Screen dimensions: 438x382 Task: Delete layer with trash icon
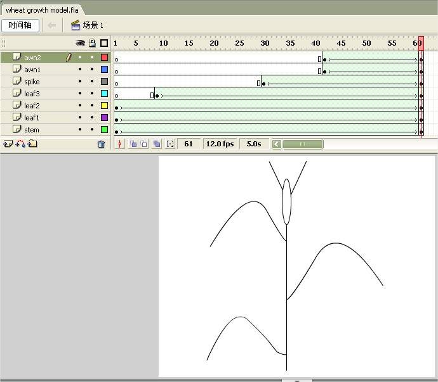(x=101, y=144)
